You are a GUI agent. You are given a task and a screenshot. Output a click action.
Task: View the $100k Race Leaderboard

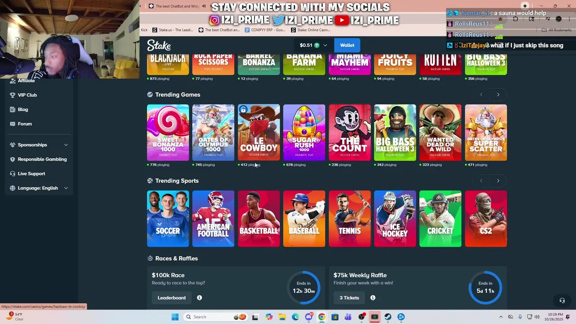tap(171, 298)
